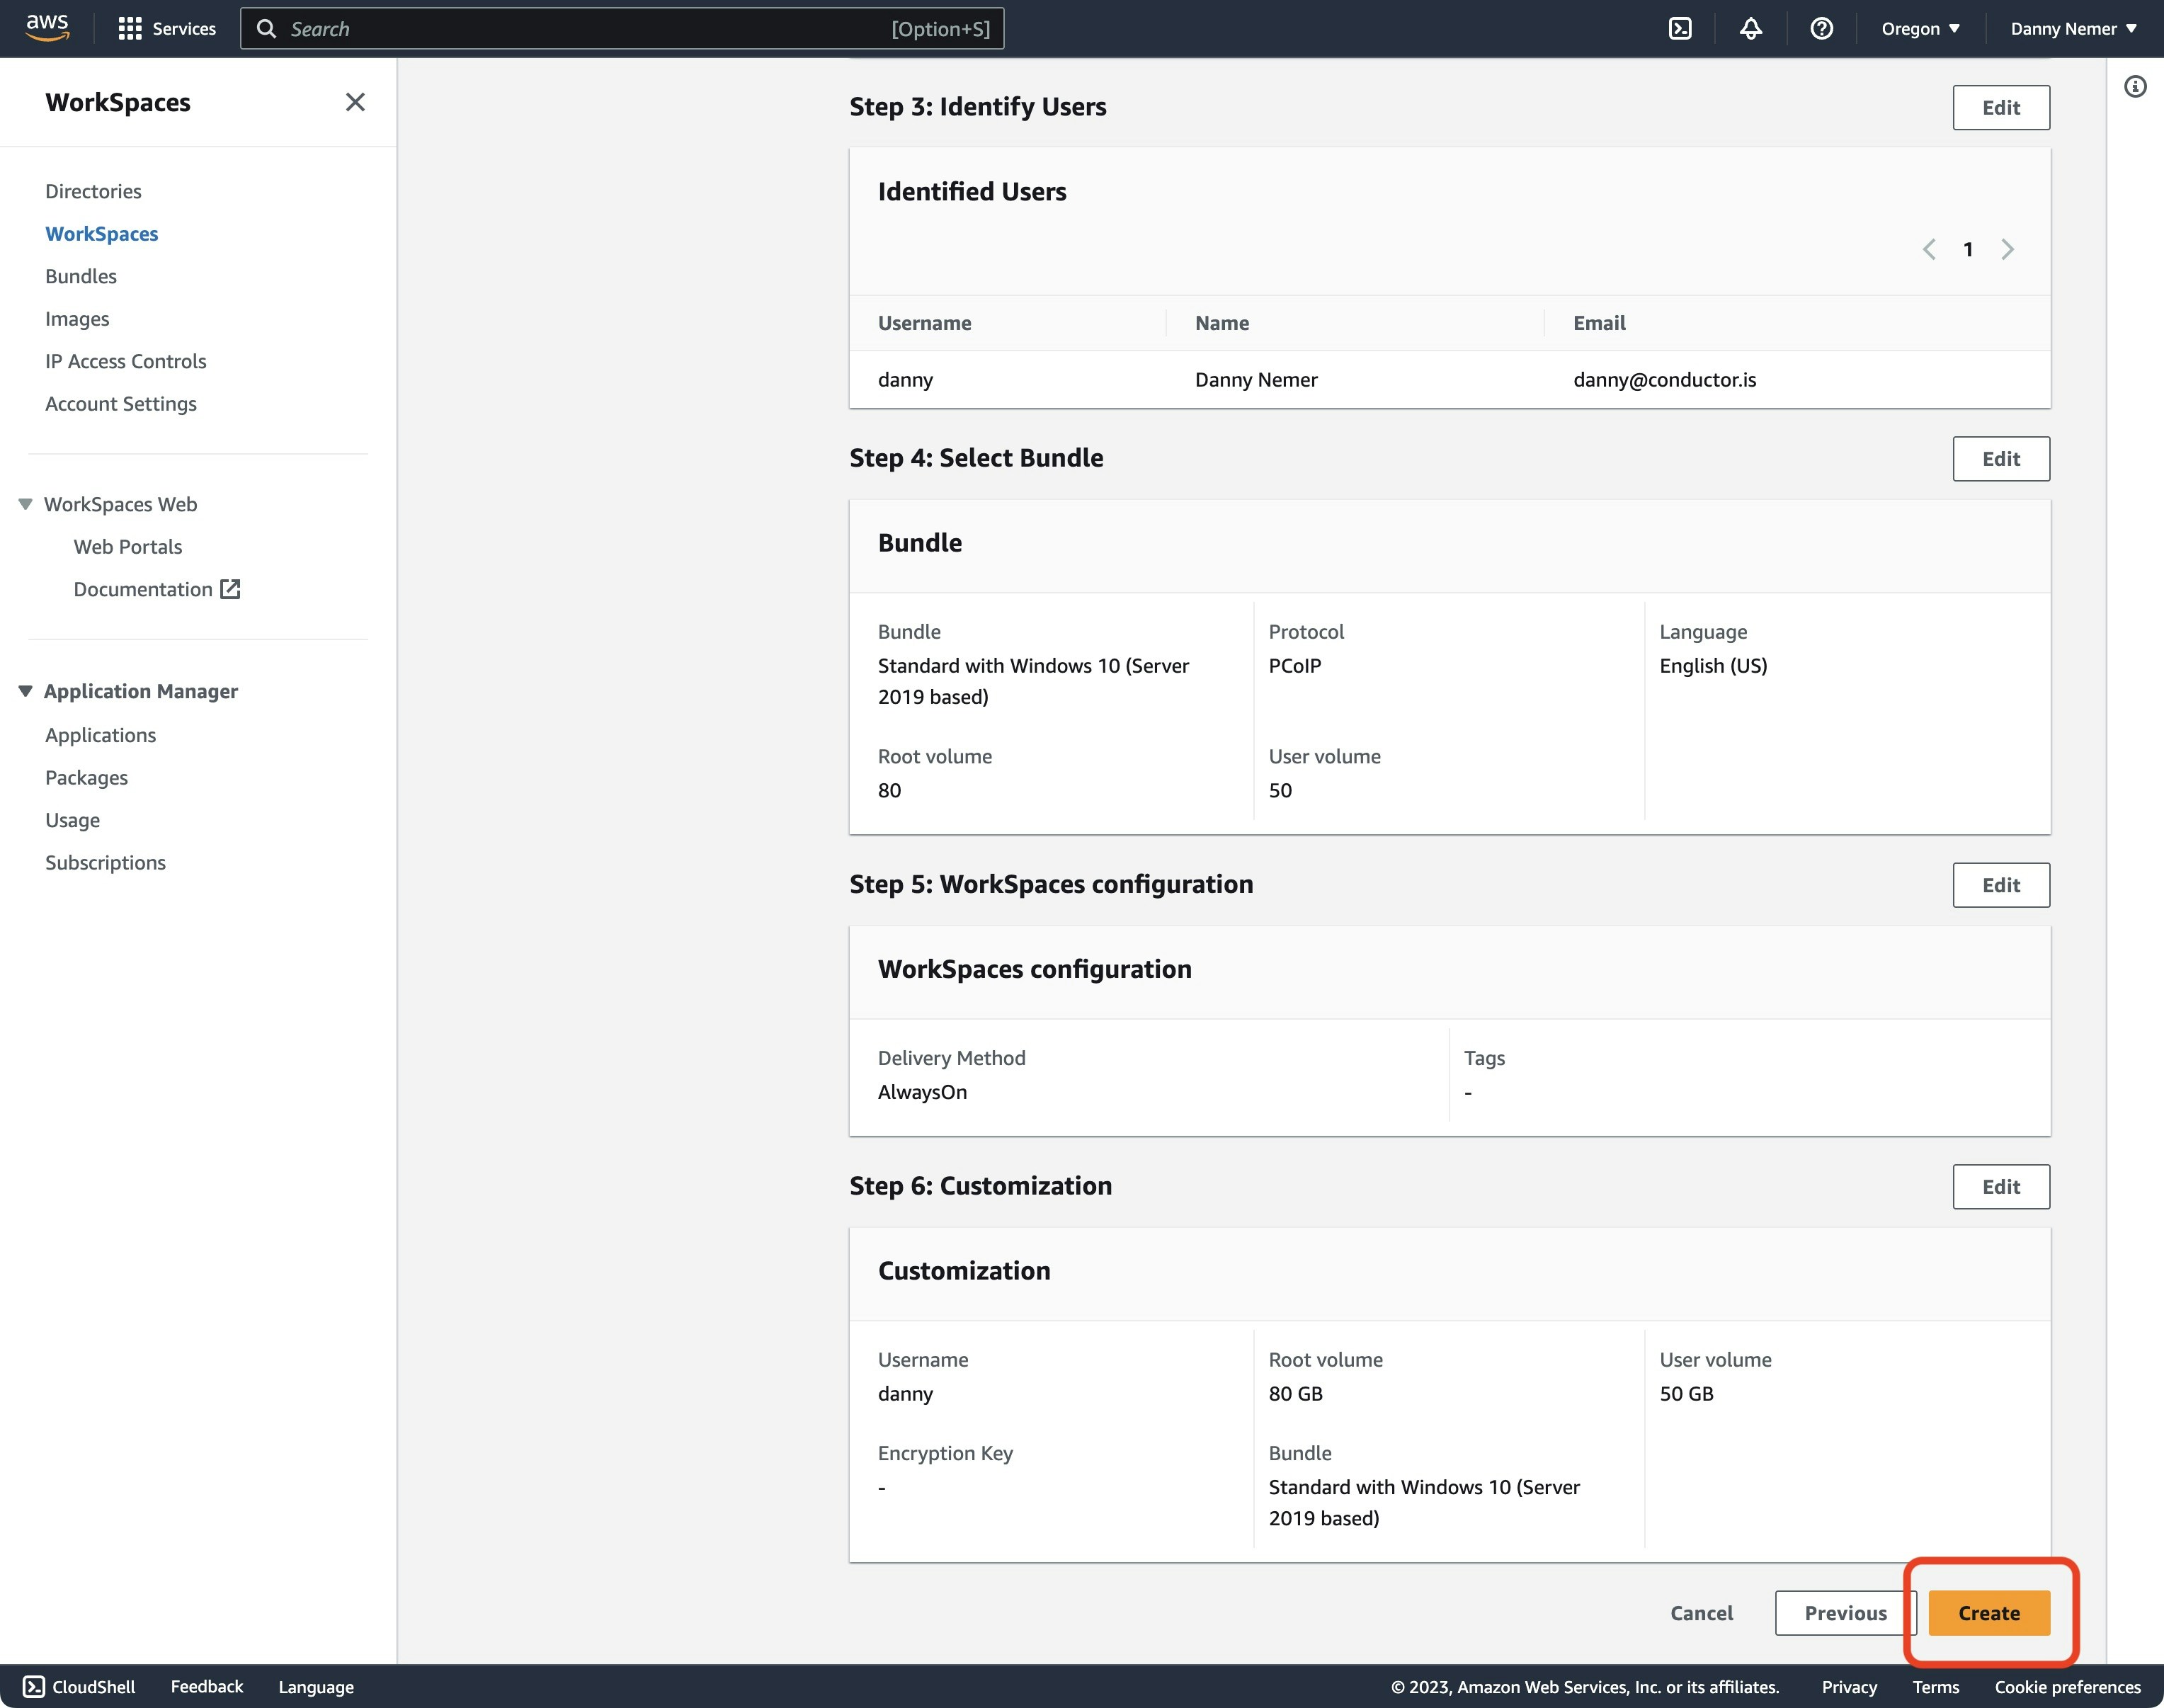Screen dimensions: 2164x1708
Task: Cancel the WorkSpace creation
Action: coord(1701,1613)
